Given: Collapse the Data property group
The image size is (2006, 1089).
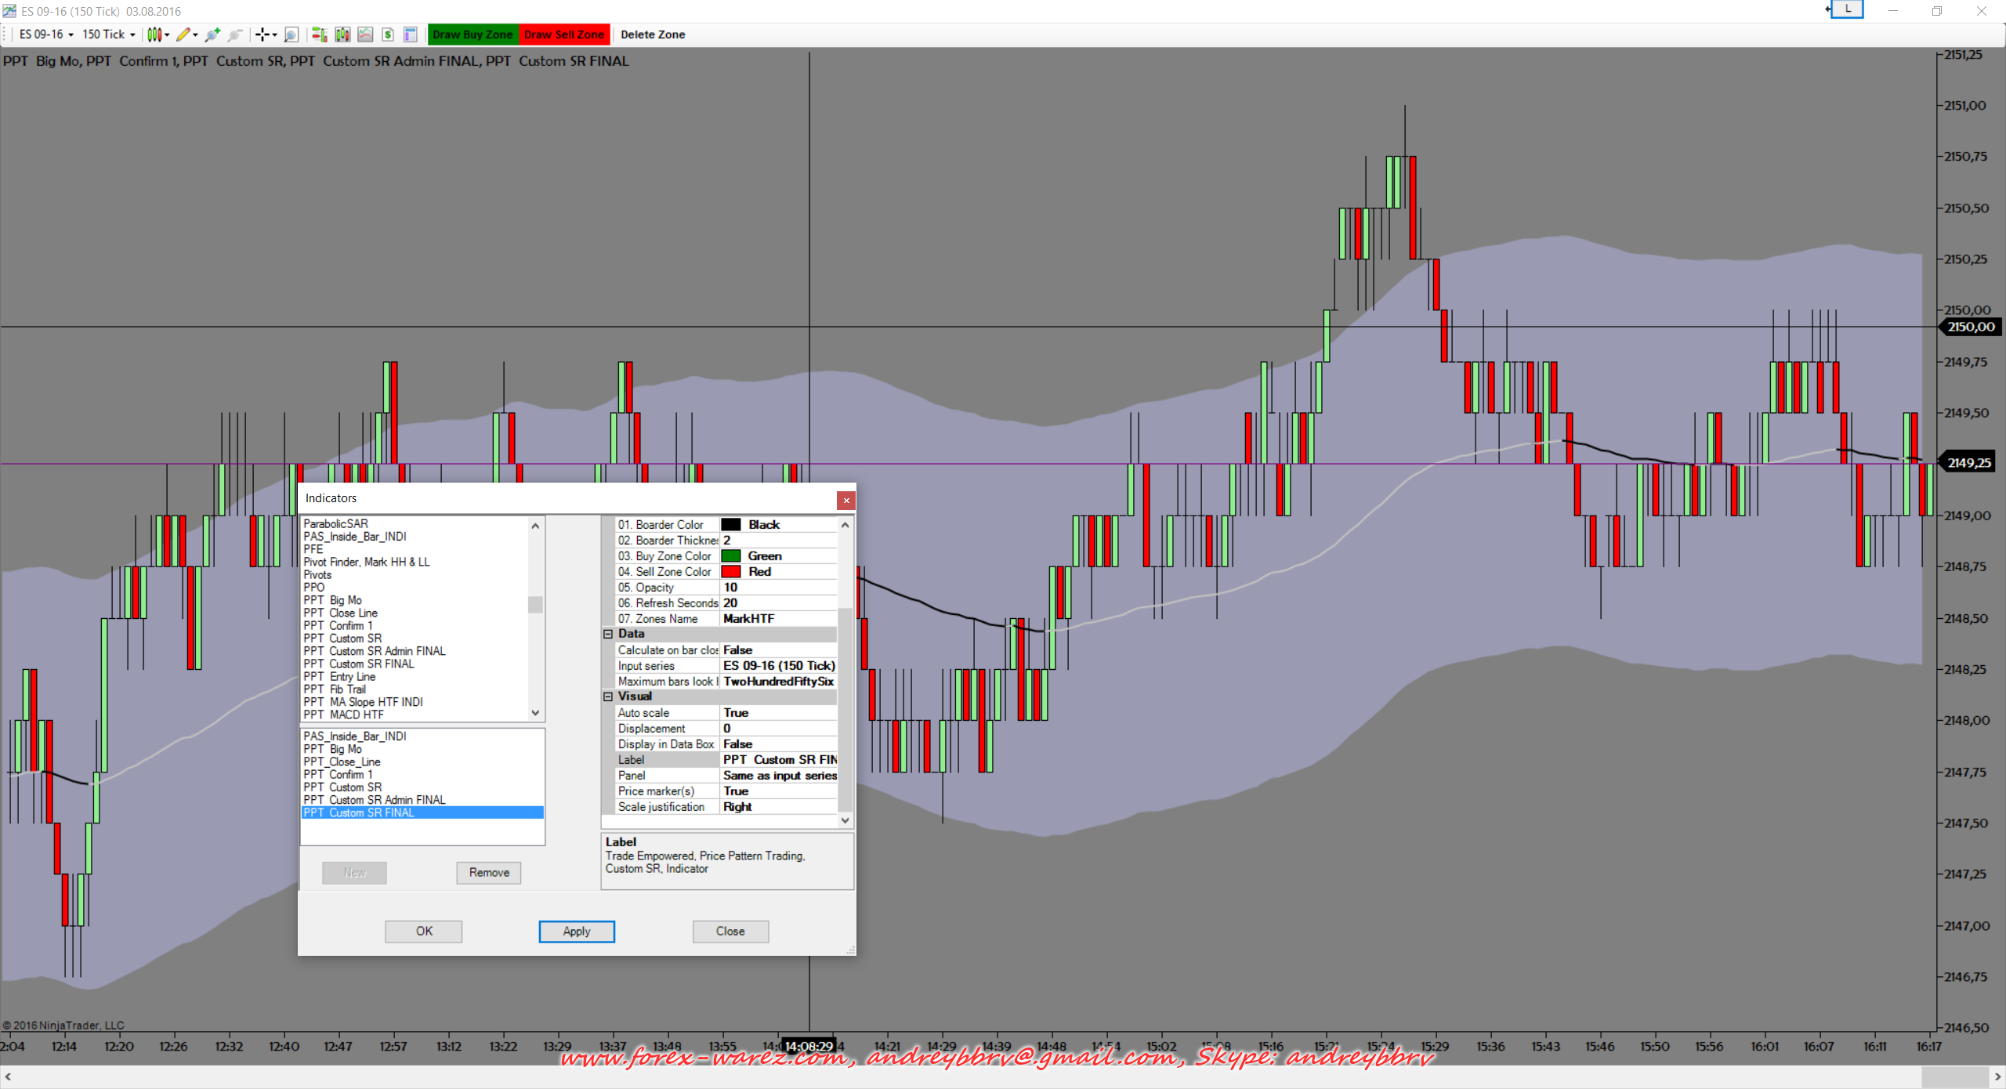Looking at the screenshot, I should (608, 634).
